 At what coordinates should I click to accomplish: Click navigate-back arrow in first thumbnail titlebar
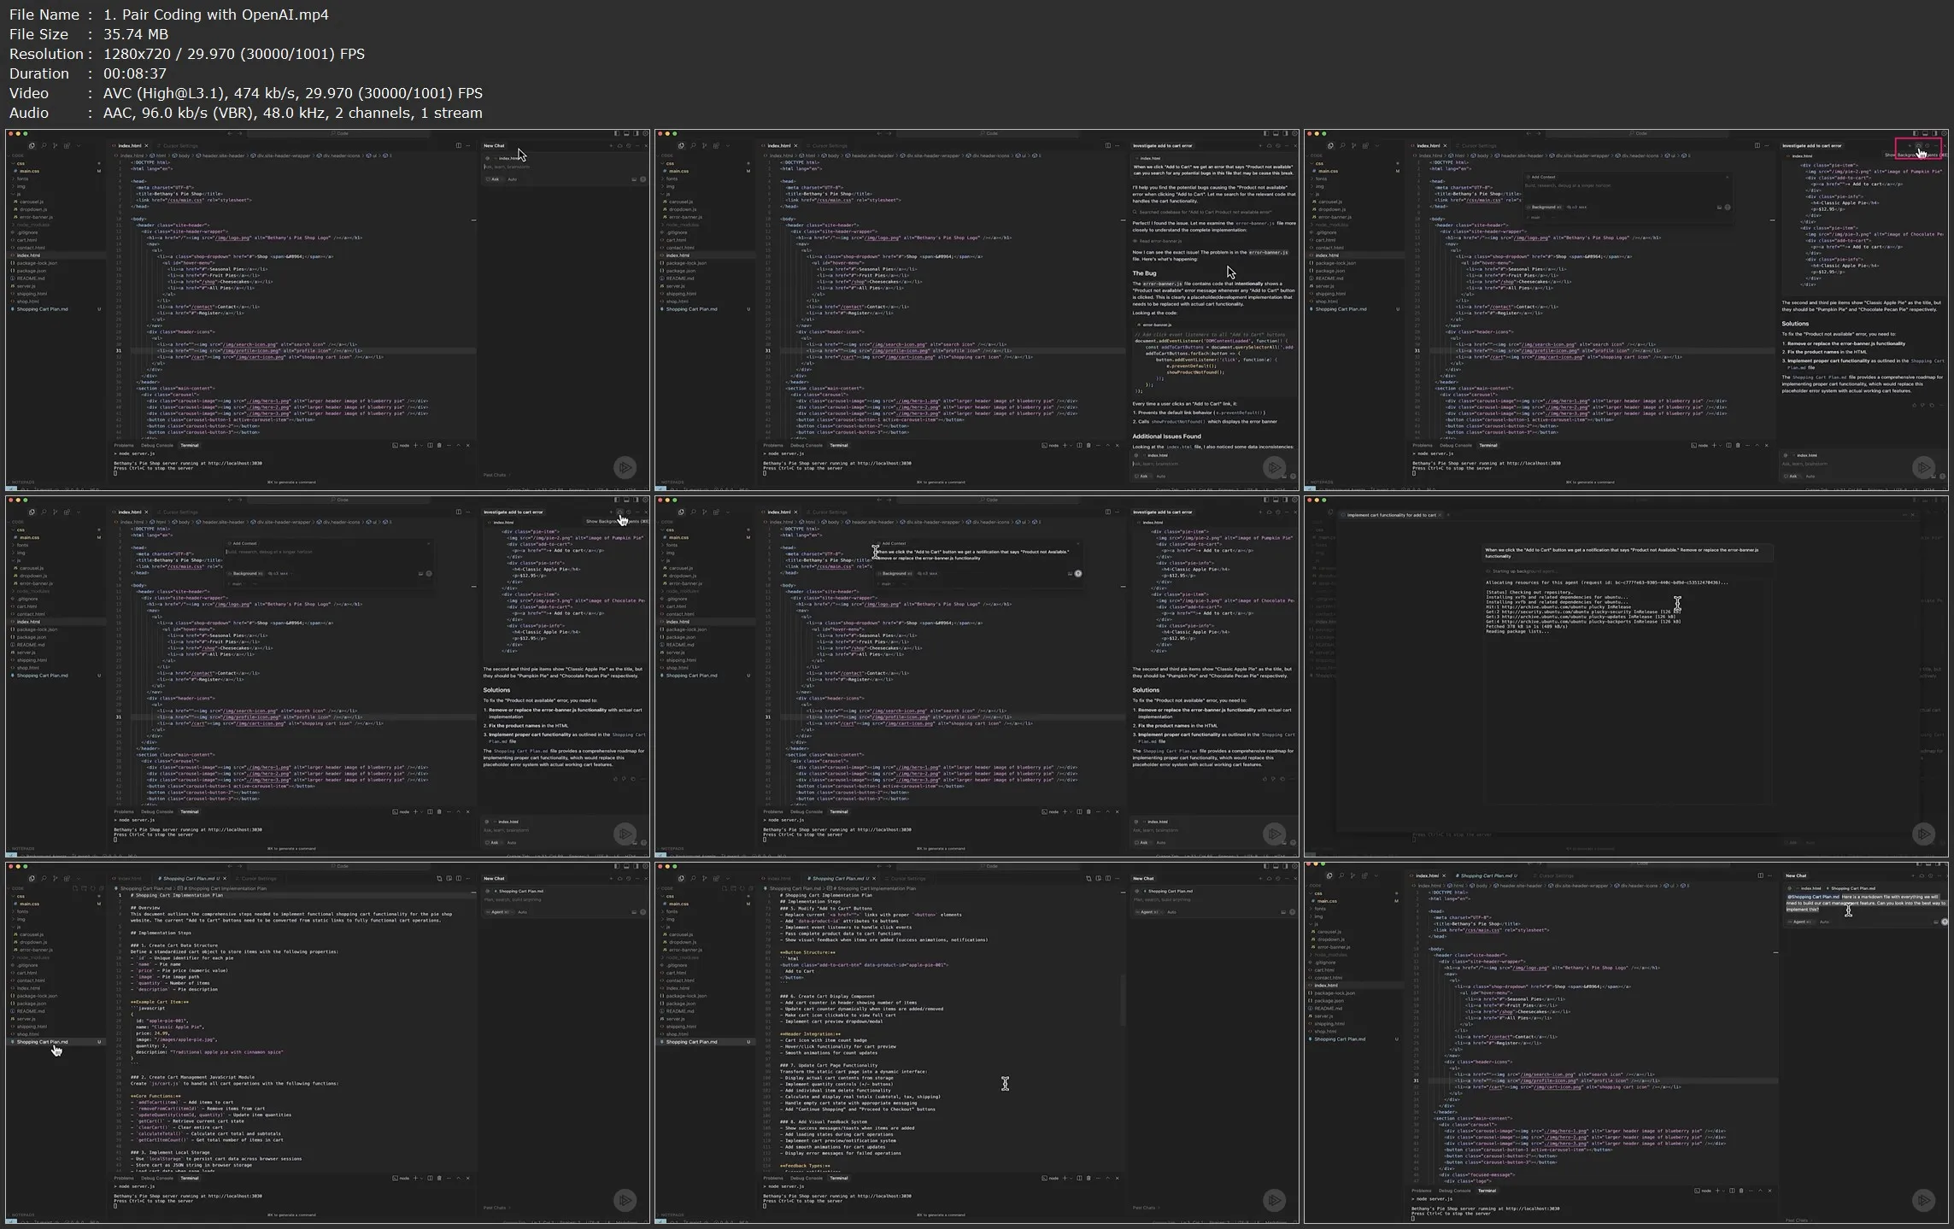pos(230,133)
